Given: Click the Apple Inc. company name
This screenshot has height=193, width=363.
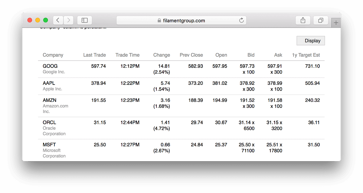Looking at the screenshot, I should click(52, 89).
